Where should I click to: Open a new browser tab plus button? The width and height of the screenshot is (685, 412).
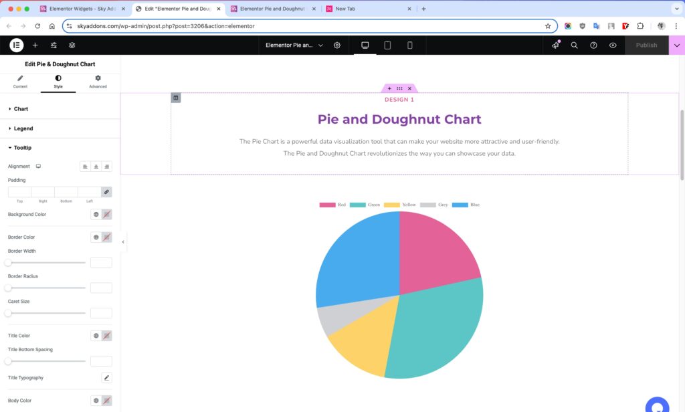click(x=423, y=9)
